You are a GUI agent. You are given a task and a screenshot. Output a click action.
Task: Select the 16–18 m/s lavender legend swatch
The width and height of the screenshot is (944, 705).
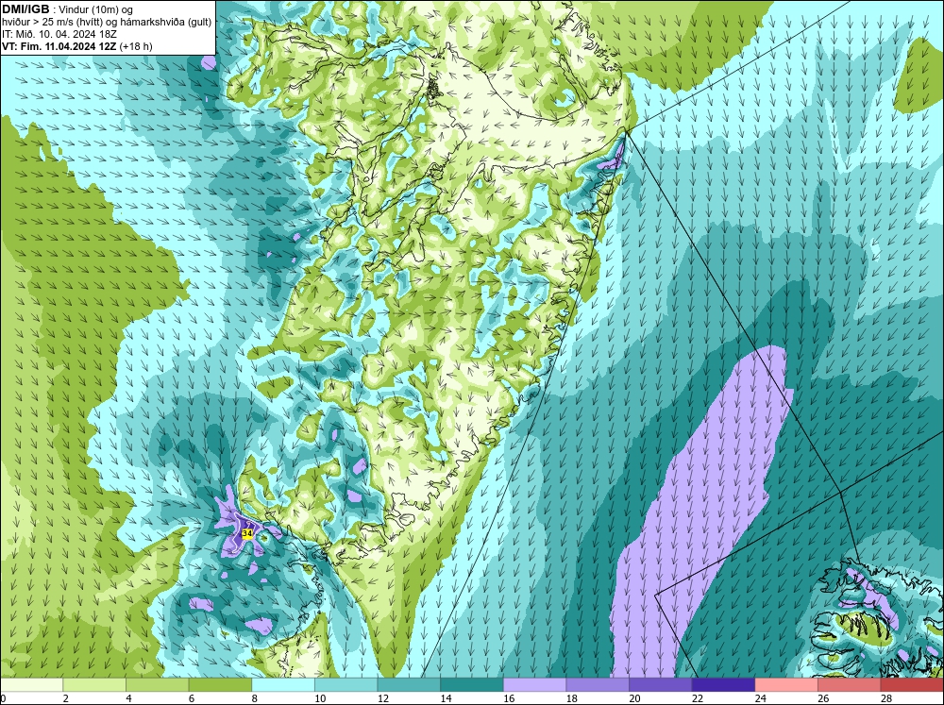coord(534,685)
